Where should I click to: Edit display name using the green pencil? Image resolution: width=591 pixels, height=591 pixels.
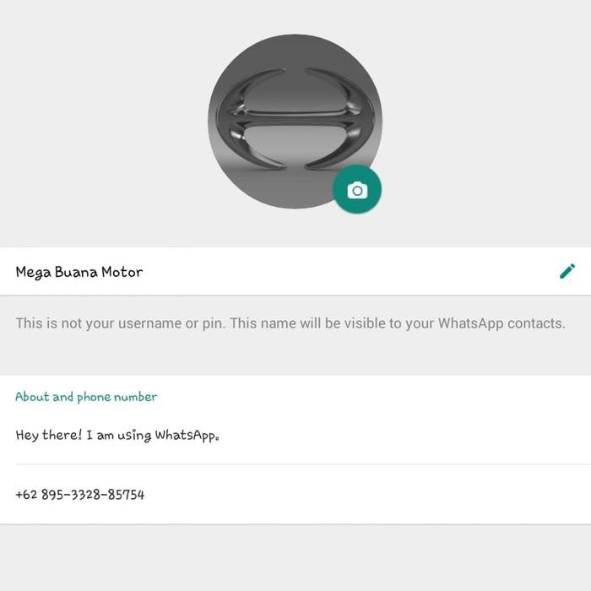pos(567,271)
